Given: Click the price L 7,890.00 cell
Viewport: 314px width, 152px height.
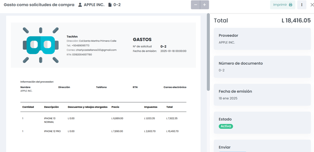Looking at the screenshot, I should click(x=117, y=131).
